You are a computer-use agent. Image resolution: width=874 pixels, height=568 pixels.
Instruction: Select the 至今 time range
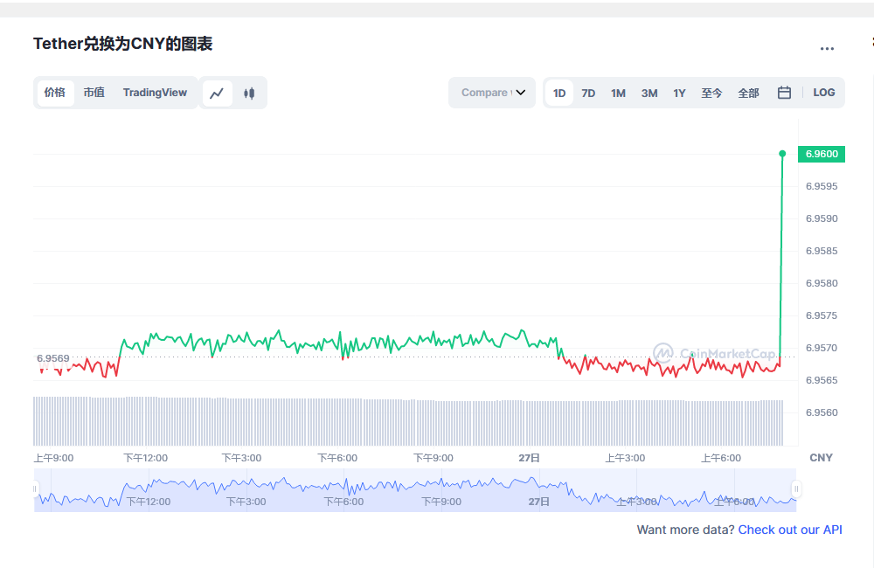tap(711, 94)
